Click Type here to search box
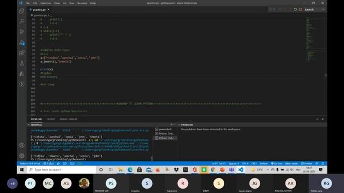Viewport: 344px width, 193px height. 61,169
